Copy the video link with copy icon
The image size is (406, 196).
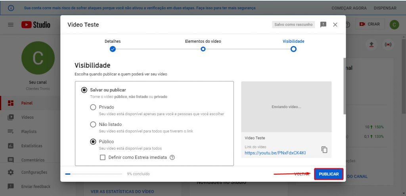click(x=324, y=150)
